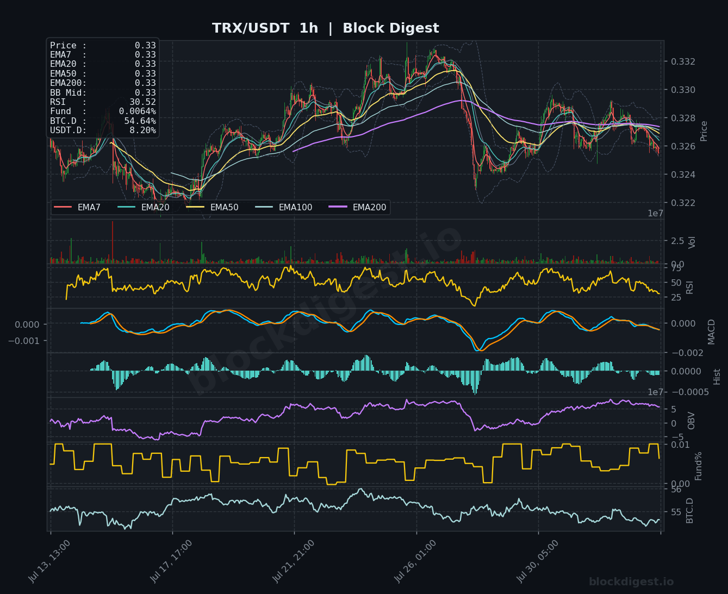Click the 75 RSI axis label
The width and height of the screenshot is (728, 594).
point(676,268)
